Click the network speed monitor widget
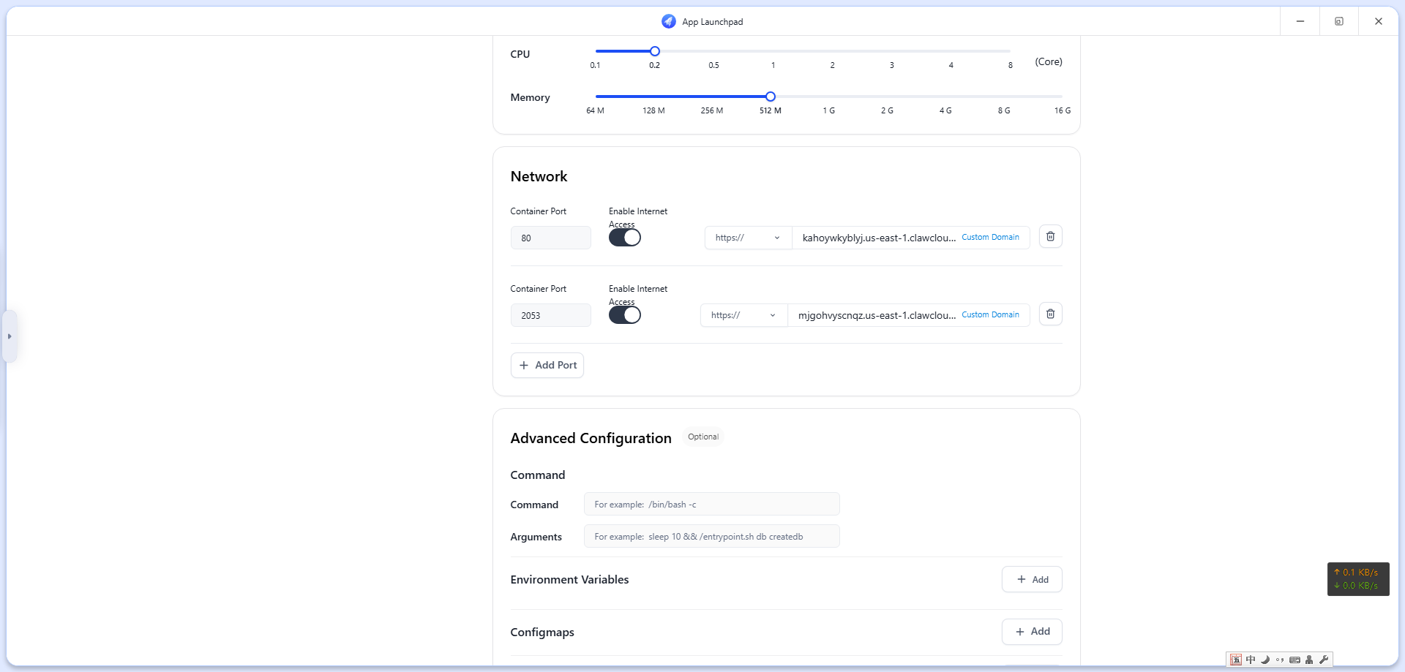Viewport: 1405px width, 672px height. pyautogui.click(x=1358, y=579)
